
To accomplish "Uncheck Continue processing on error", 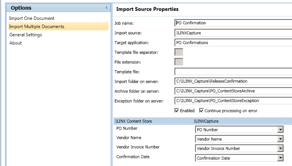I will (x=202, y=111).
